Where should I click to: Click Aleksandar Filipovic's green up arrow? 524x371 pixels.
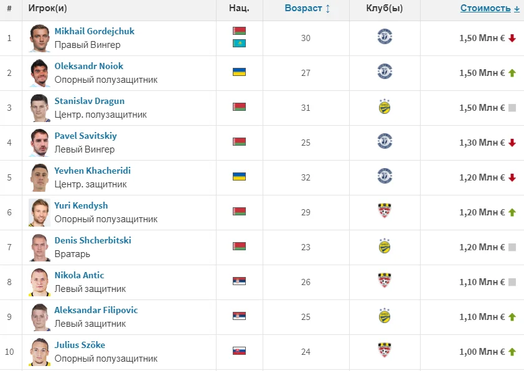click(x=512, y=317)
